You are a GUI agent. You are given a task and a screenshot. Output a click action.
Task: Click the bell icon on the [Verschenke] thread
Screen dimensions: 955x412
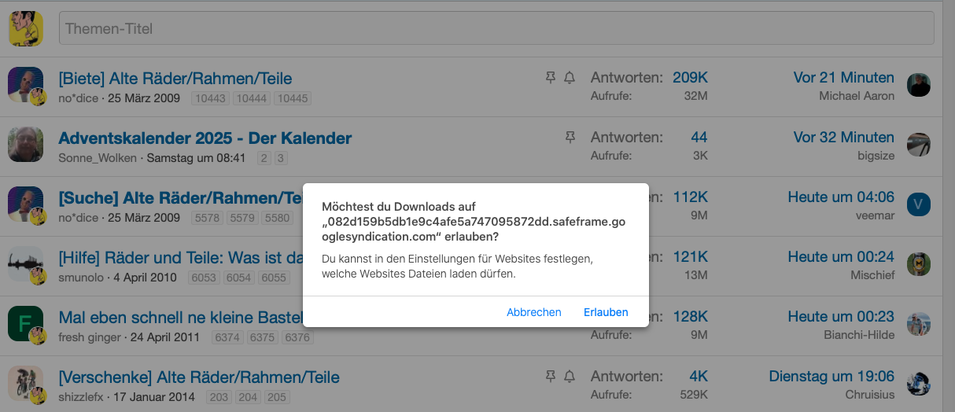570,377
